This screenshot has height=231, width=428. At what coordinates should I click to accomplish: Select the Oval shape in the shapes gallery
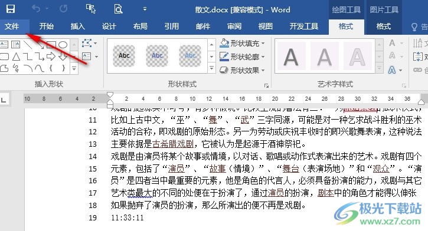pos(63,44)
